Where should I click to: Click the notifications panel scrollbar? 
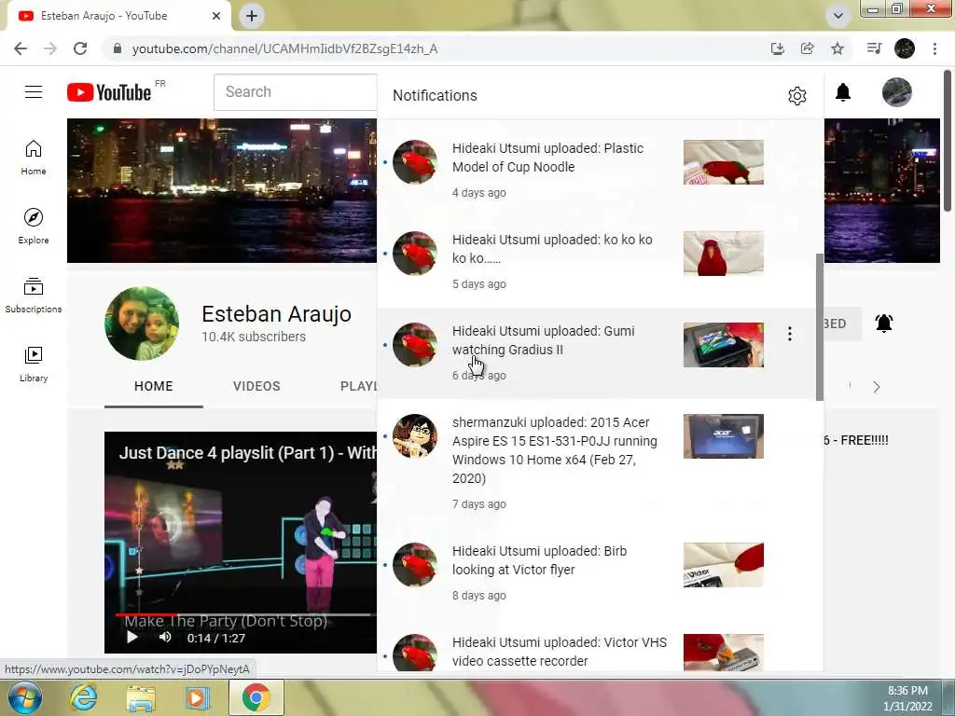point(819,327)
